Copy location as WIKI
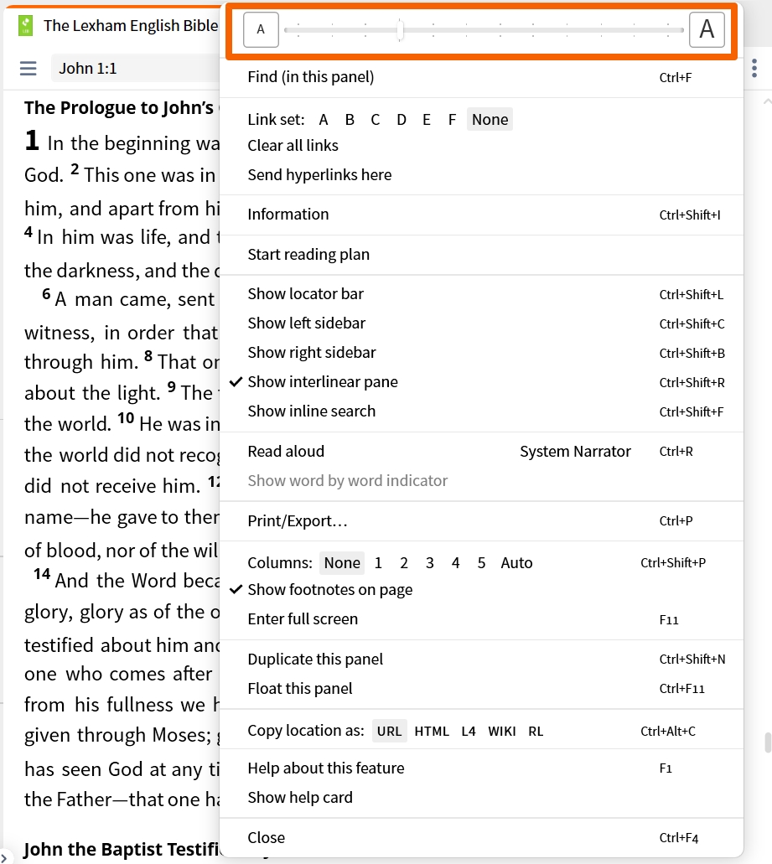The width and height of the screenshot is (772, 864). [x=502, y=731]
